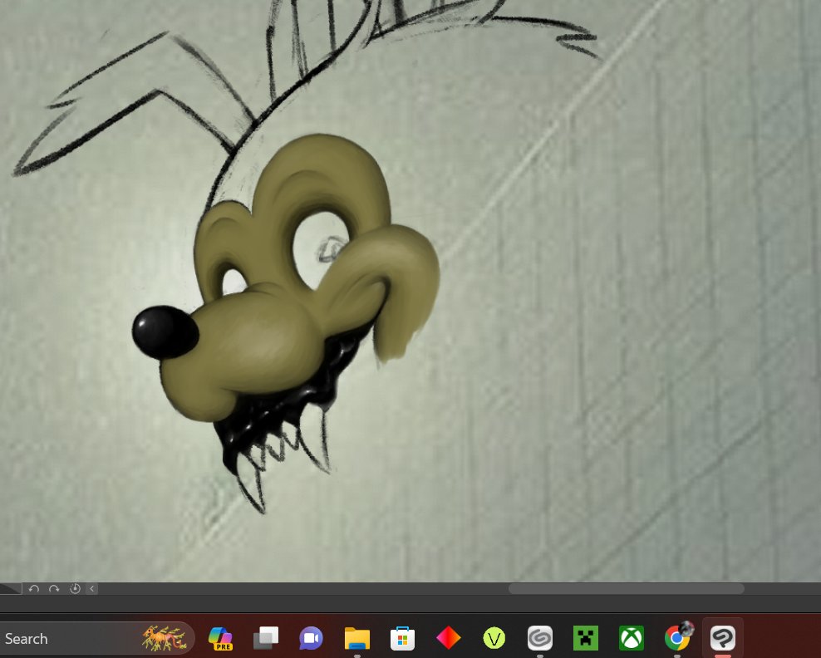The image size is (821, 658).
Task: Launch the red diamond app icon
Action: click(x=448, y=639)
